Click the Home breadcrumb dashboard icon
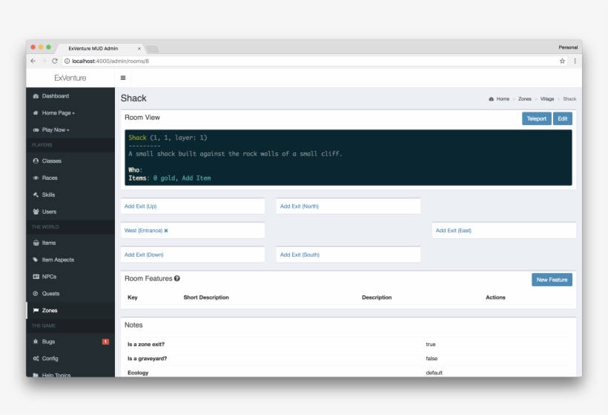Viewport: 608px width, 415px height. 492,99
